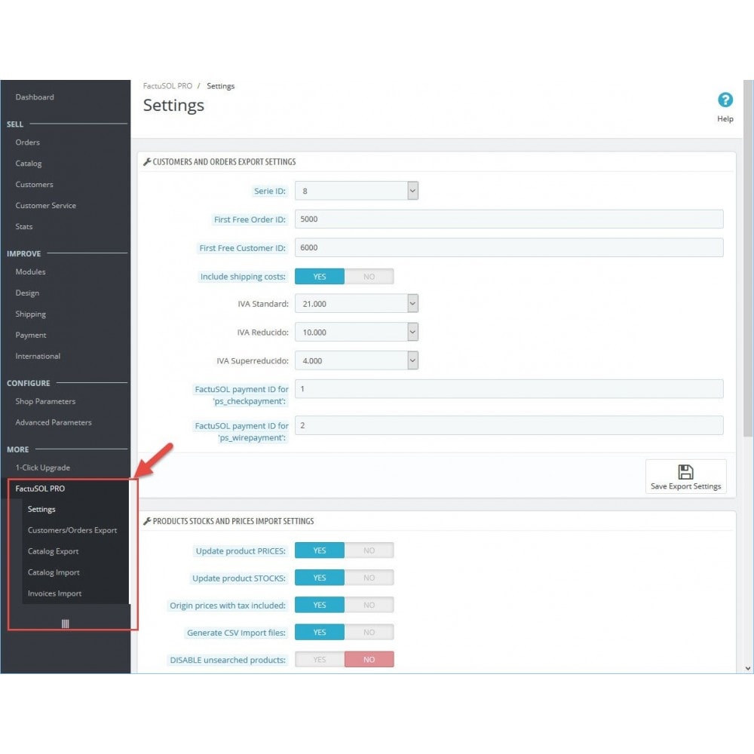Set Generate CSV import files to YES
754x754 pixels.
tap(319, 633)
